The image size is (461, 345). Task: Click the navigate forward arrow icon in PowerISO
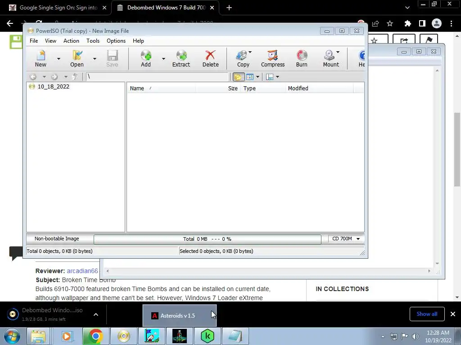(54, 77)
